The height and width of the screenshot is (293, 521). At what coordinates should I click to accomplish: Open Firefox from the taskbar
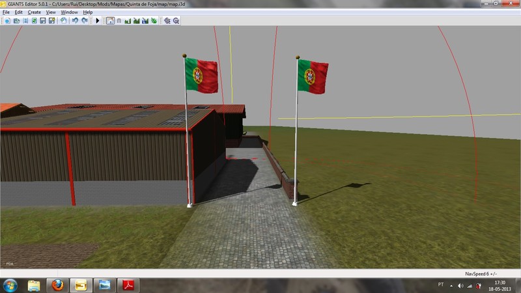point(57,285)
